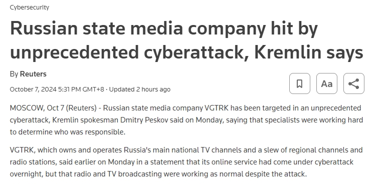This screenshot has height=185, width=384.
Task: Click the word "unprecedented" in the headline
Action: 75,53
